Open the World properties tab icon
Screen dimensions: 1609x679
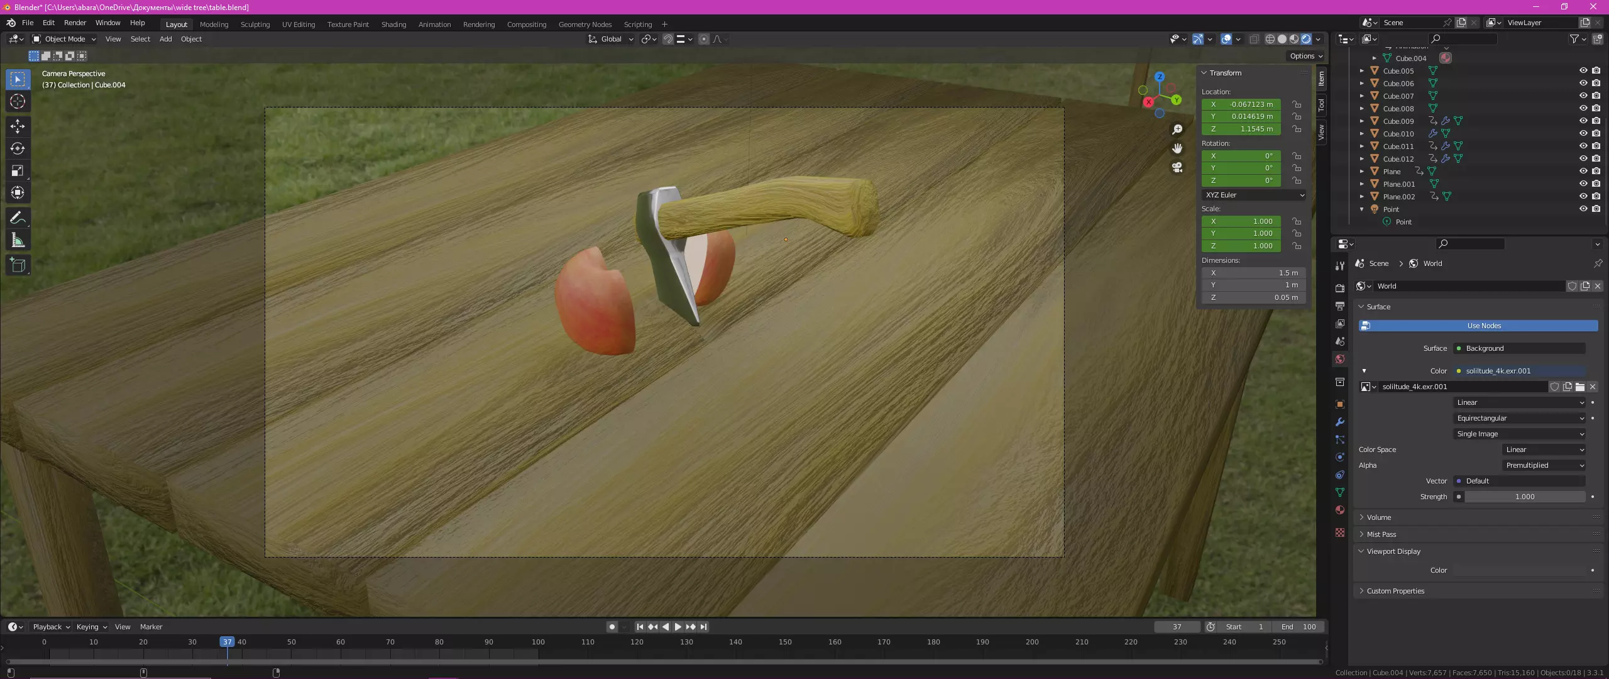(x=1340, y=359)
